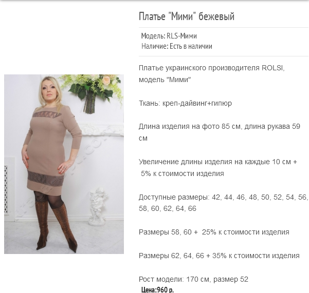The width and height of the screenshot is (309, 293).
Task: Click the Доступные размеры size list
Action: (223, 203)
